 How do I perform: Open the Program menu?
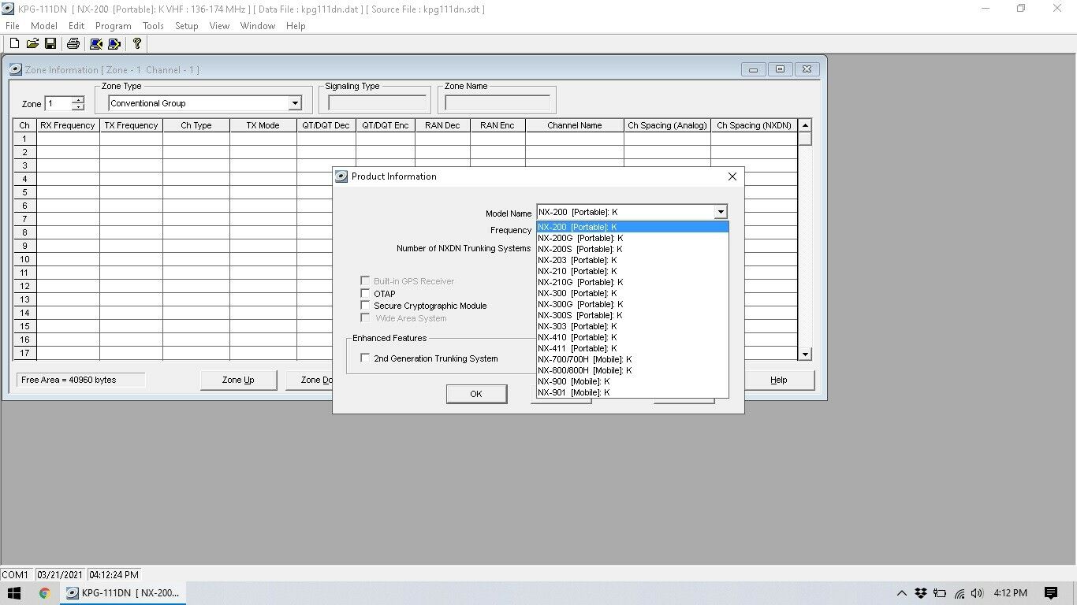114,26
